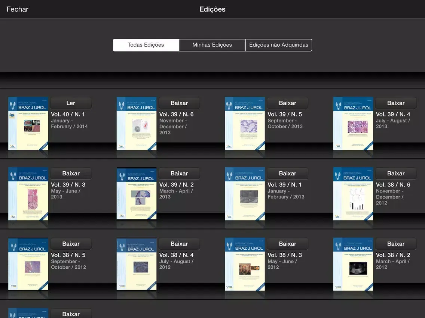
Task: Click the 'January - February / 2014' date text
Action: click(x=69, y=124)
